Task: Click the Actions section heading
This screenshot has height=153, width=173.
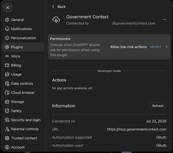Action: [59, 80]
